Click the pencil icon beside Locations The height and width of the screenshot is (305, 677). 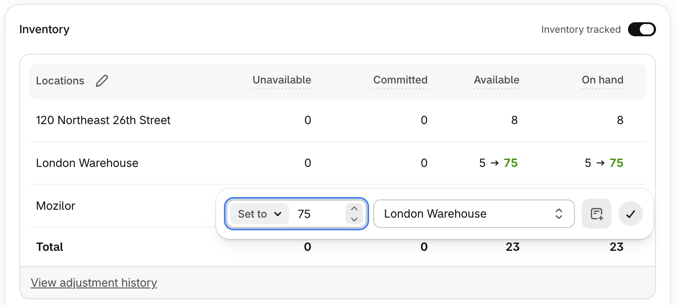102,81
